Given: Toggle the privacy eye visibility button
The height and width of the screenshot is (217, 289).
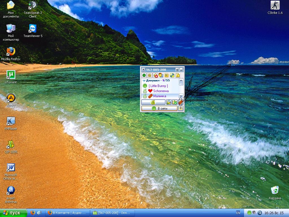Looking at the screenshot, I should (181, 108).
